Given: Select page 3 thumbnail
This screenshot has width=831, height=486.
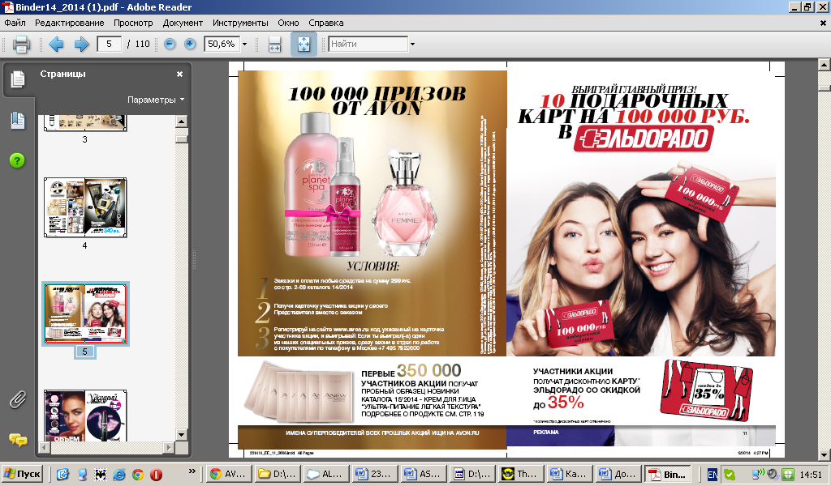Looking at the screenshot, I should (x=84, y=122).
